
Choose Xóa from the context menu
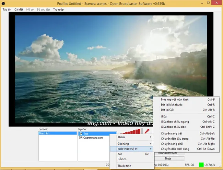[120, 154]
